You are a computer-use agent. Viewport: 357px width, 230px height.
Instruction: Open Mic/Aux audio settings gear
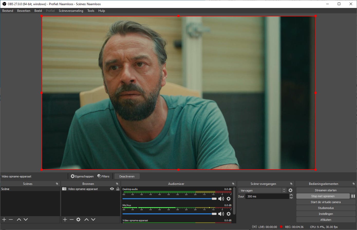[229, 214]
